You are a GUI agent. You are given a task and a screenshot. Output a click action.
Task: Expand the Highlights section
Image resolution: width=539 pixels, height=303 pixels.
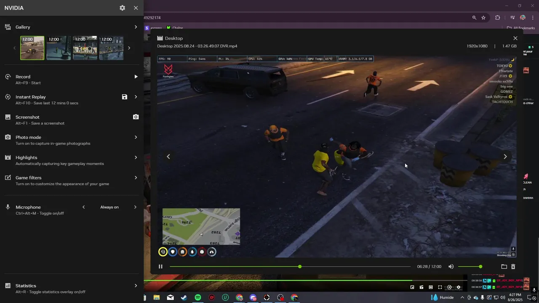coord(136,157)
